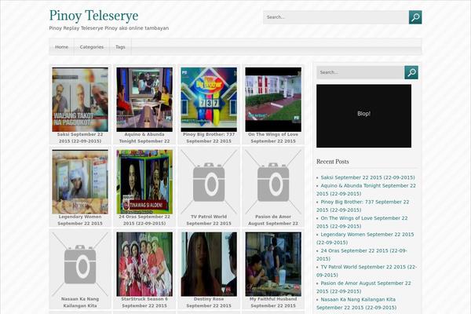Focus the sidebar search input field
471x314 pixels.
(x=360, y=72)
